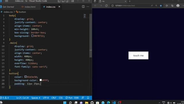Open feedback icon in status bar

point(83,98)
